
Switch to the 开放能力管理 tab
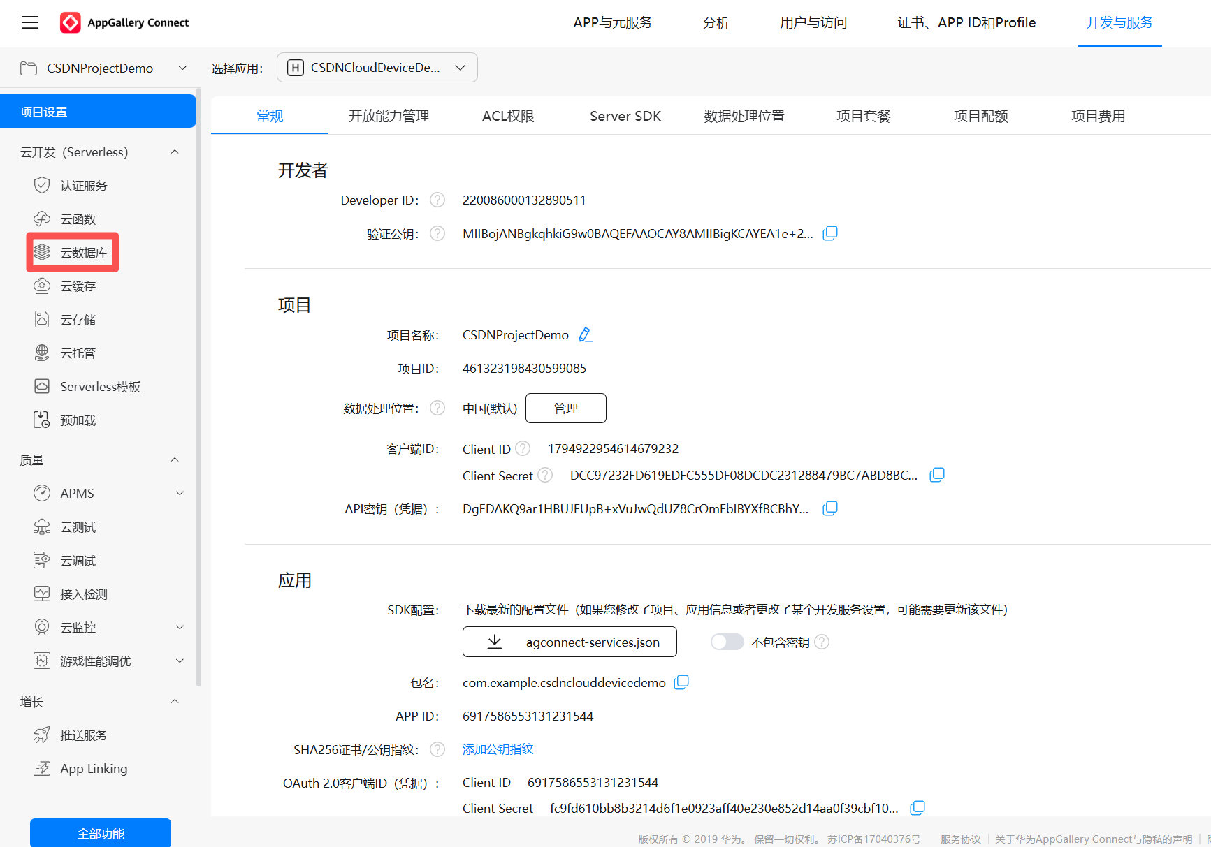[x=389, y=116]
